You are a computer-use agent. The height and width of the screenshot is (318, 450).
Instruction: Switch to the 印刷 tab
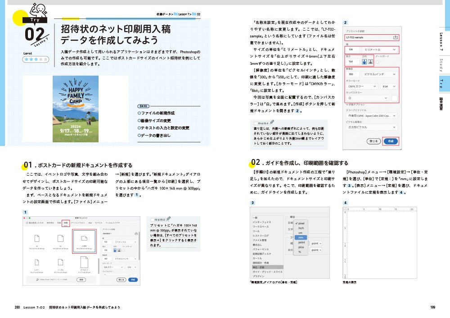point(66,223)
